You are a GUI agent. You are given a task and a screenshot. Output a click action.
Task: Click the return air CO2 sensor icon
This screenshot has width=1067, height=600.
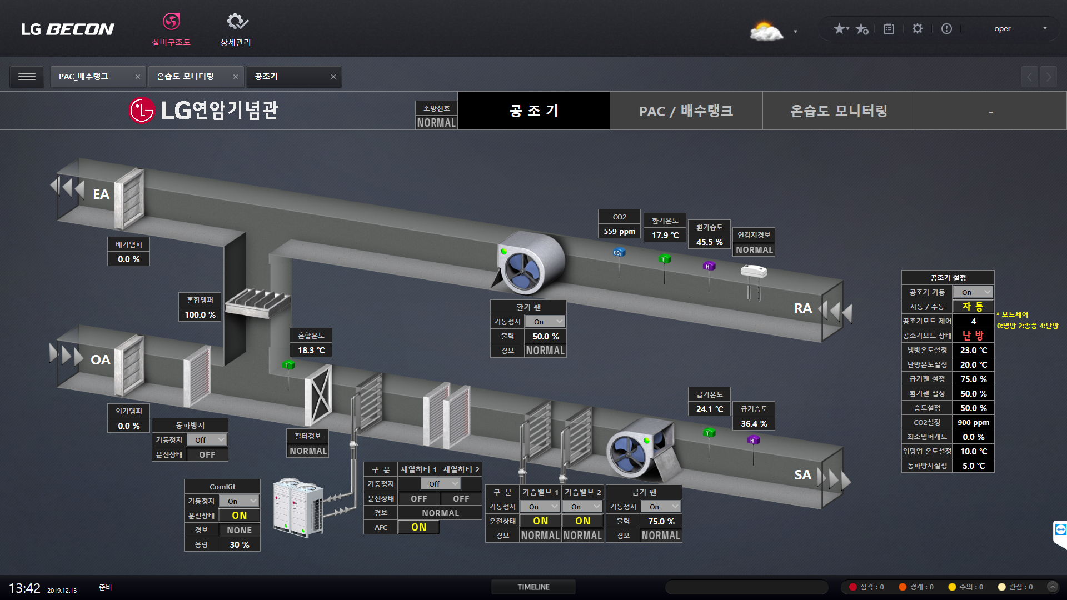(619, 253)
